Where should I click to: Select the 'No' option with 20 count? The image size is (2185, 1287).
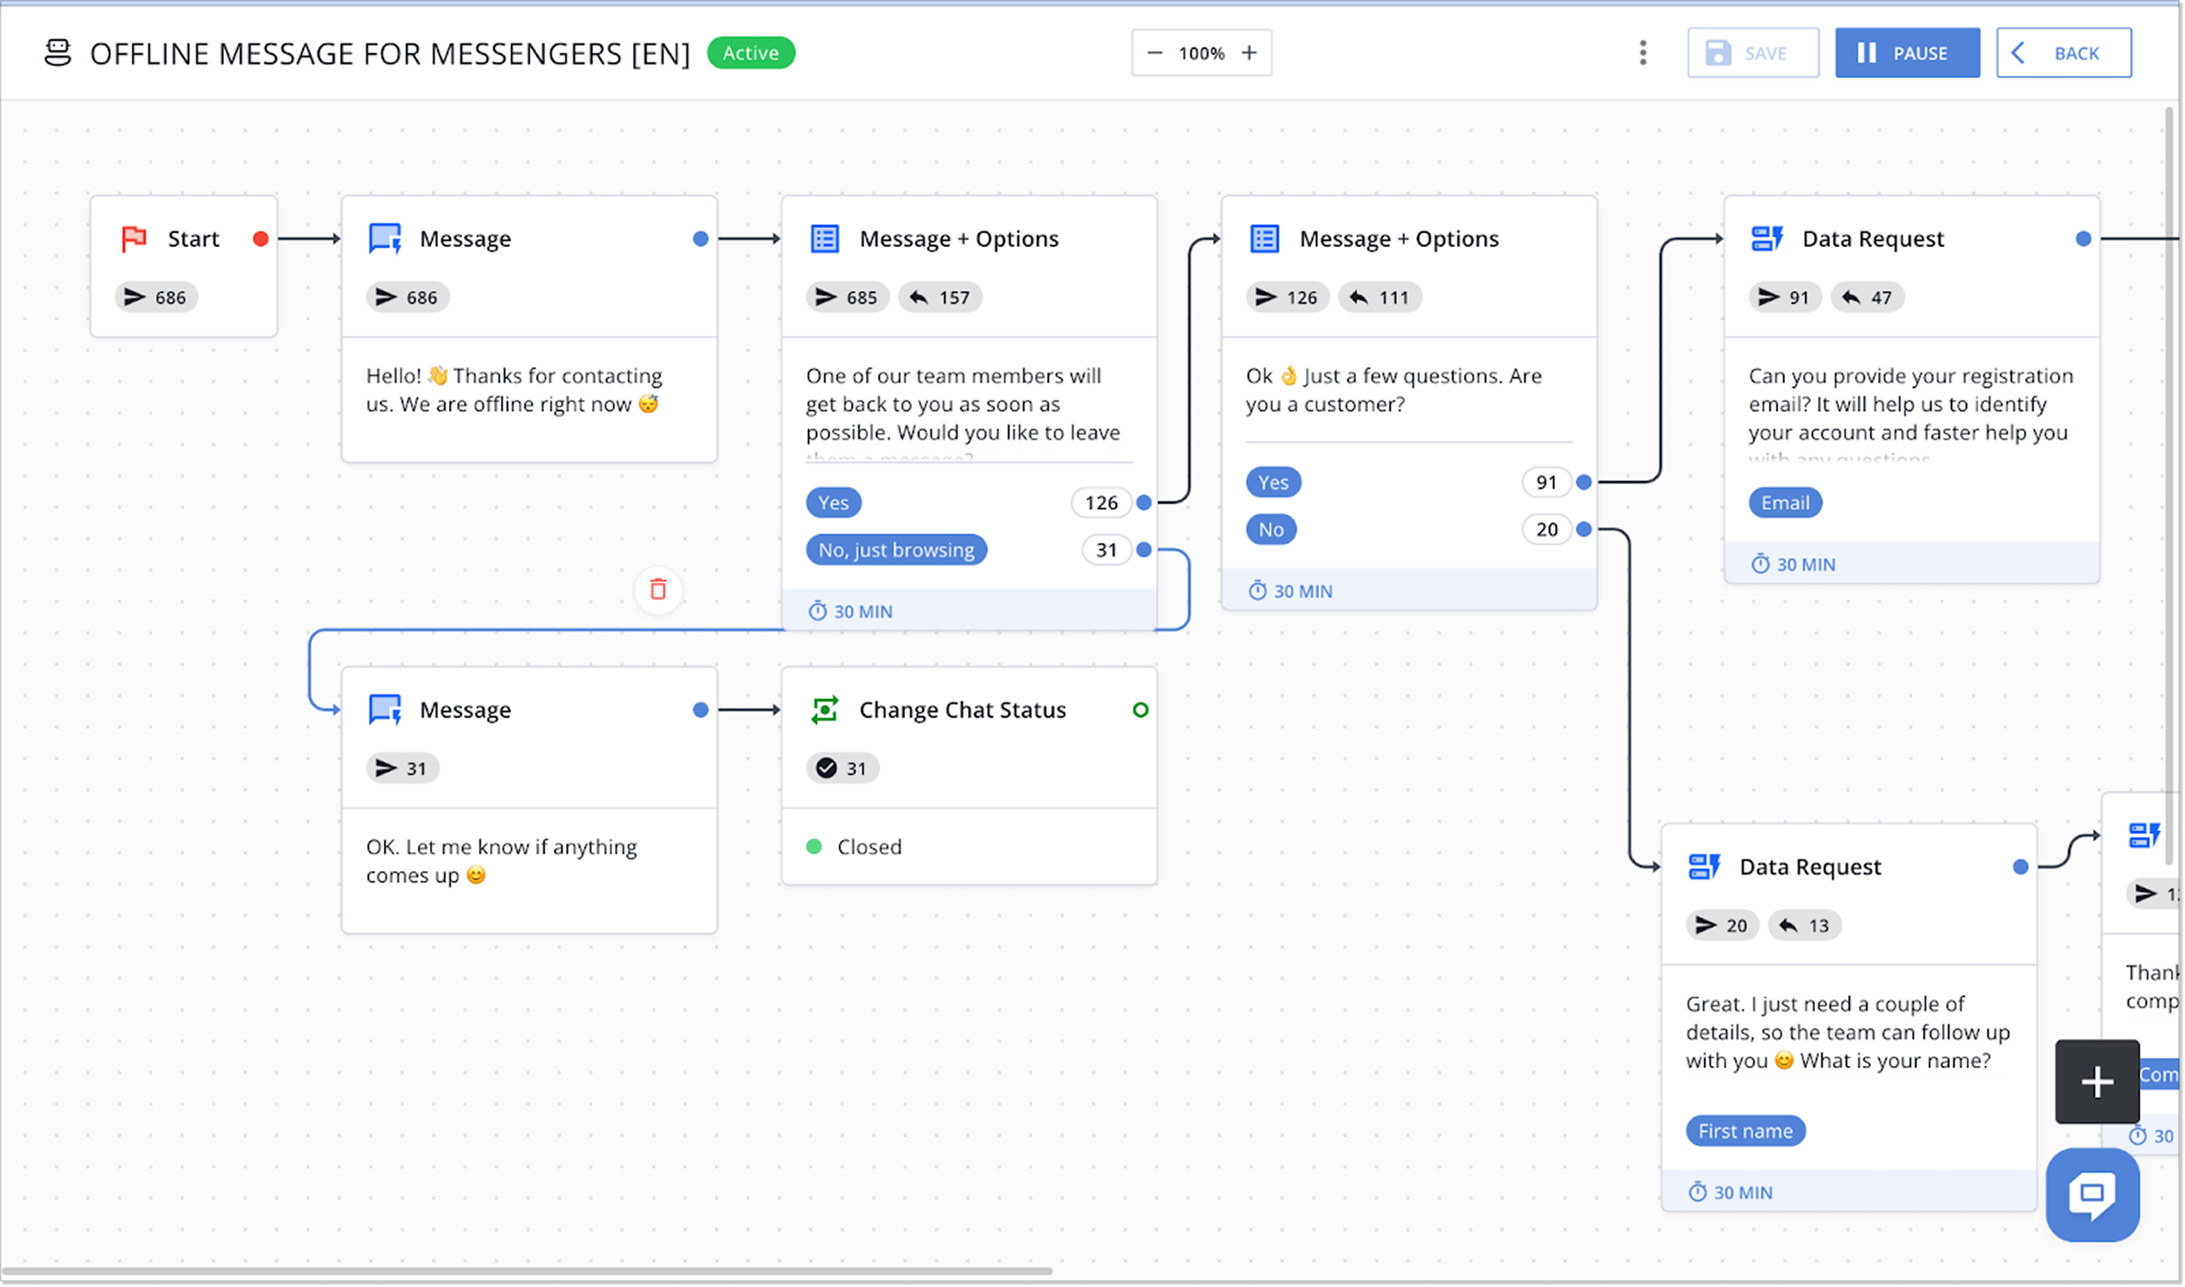(1272, 530)
